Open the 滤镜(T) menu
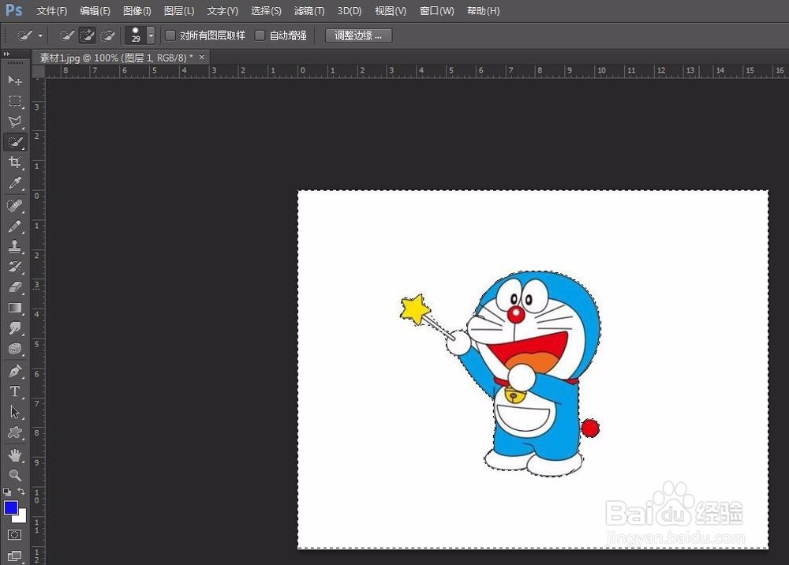Screen dimensions: 789x565 tap(309, 10)
